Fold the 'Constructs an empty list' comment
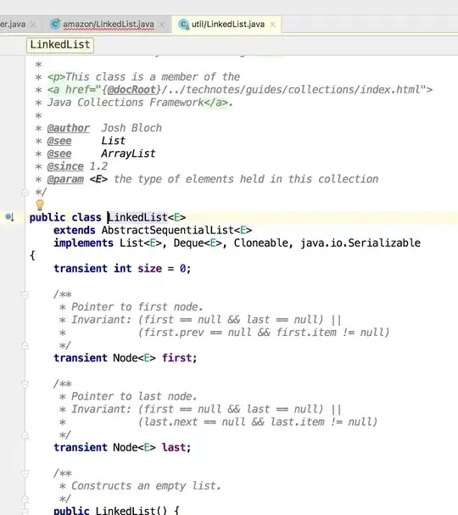The width and height of the screenshot is (458, 515). (x=25, y=473)
